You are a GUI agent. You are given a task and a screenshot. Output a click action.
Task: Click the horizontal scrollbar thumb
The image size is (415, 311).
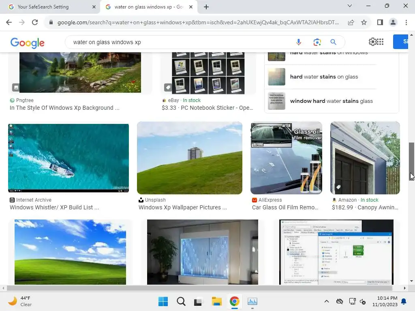tap(199, 288)
